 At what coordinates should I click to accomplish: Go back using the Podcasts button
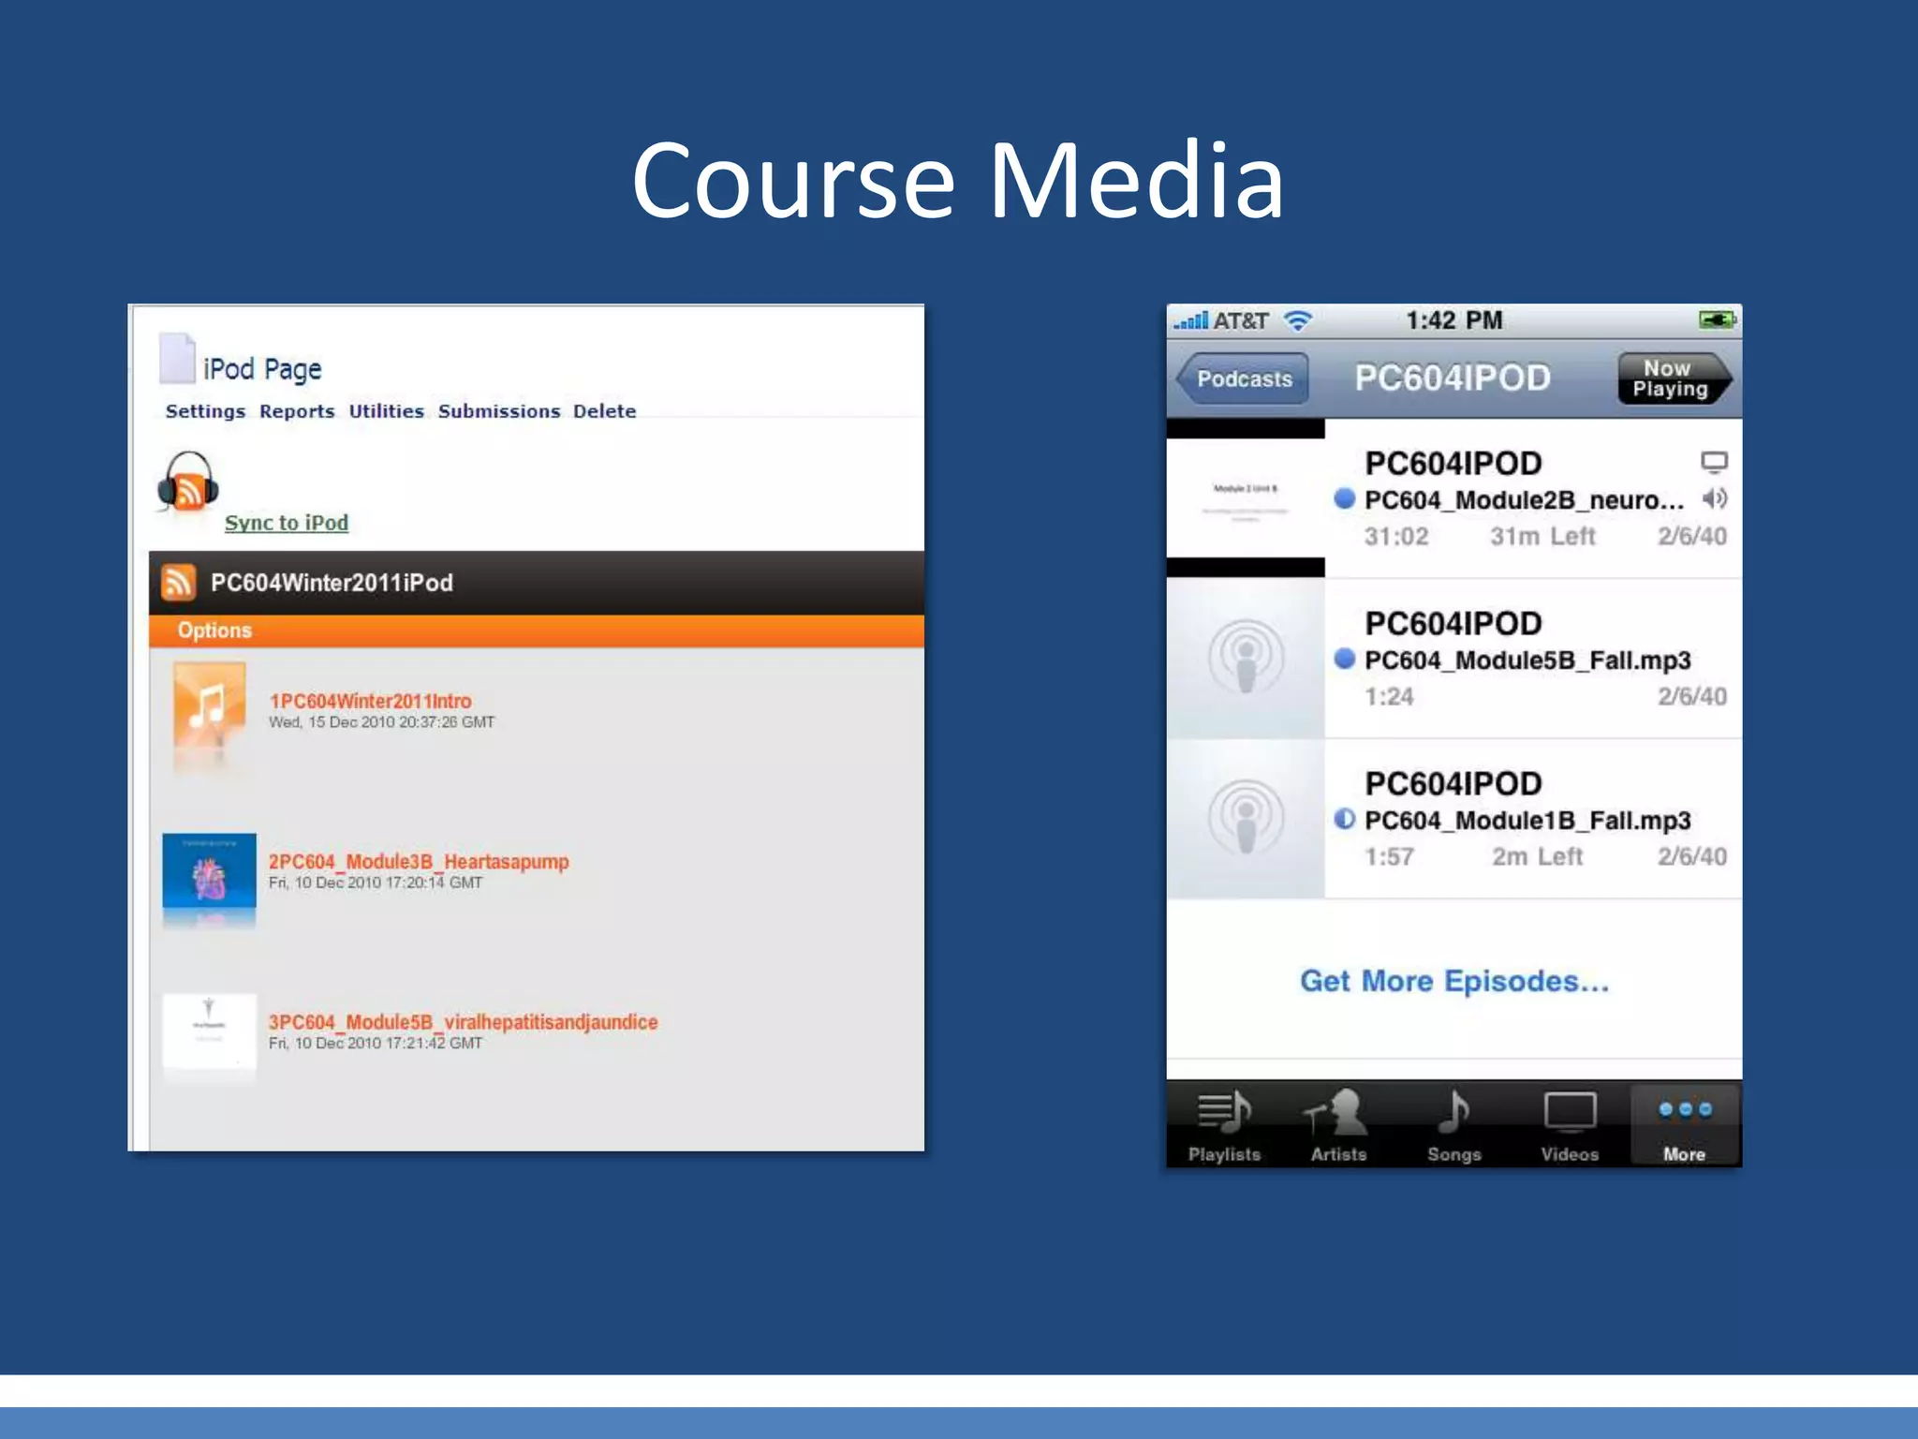[1242, 378]
